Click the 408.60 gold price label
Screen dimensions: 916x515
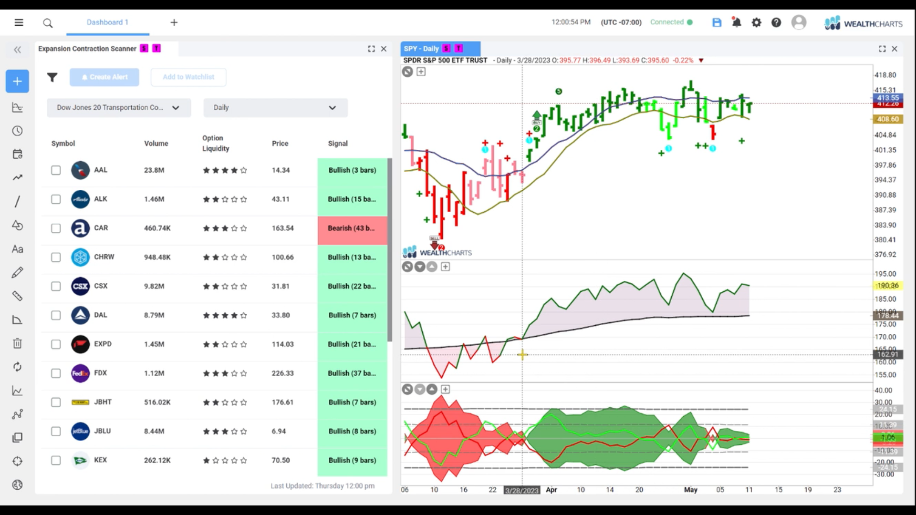pyautogui.click(x=887, y=119)
